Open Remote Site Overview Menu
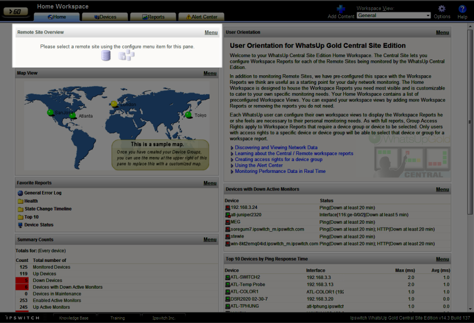Viewport: 474px width, 323px height. (211, 33)
